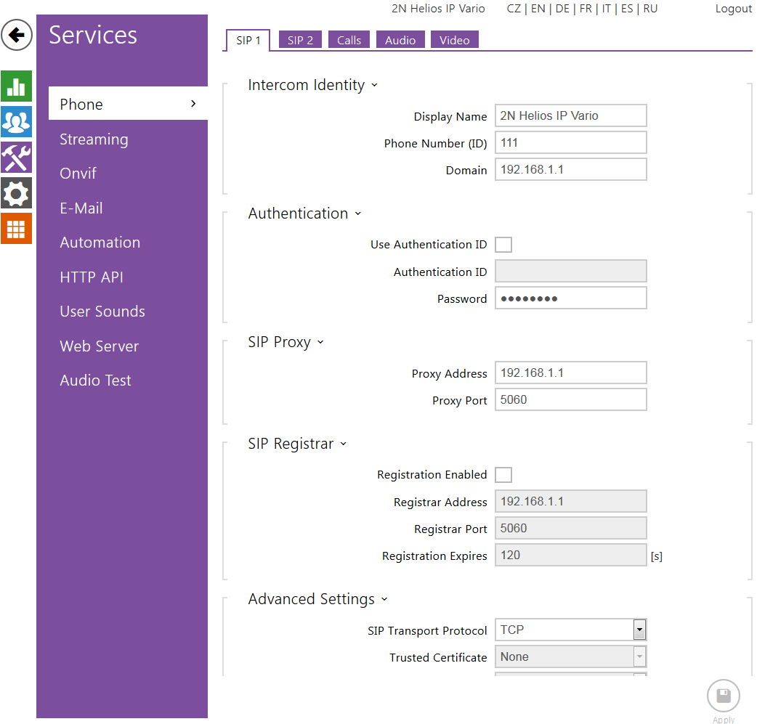
Task: Open the Video tab
Action: click(x=454, y=41)
